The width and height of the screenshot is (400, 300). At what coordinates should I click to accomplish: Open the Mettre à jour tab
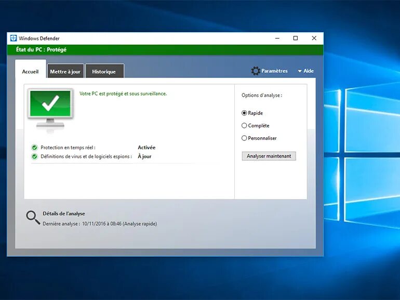point(65,71)
